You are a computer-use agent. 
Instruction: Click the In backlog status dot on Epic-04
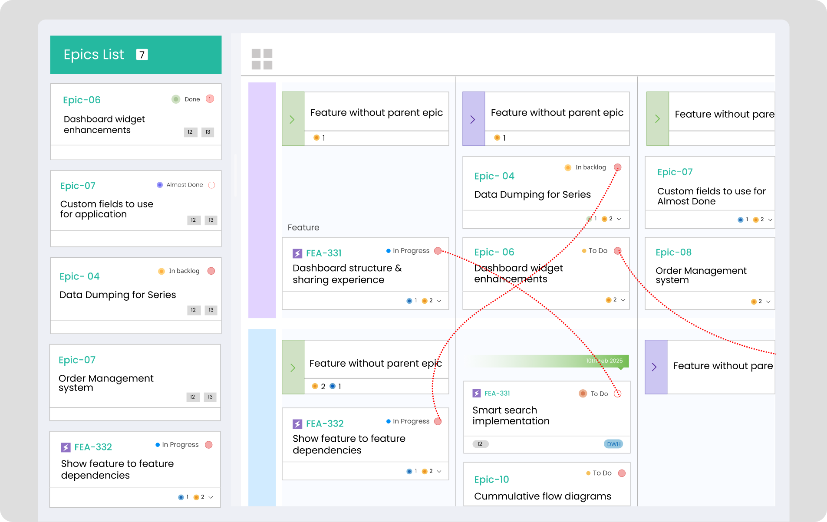[568, 167]
